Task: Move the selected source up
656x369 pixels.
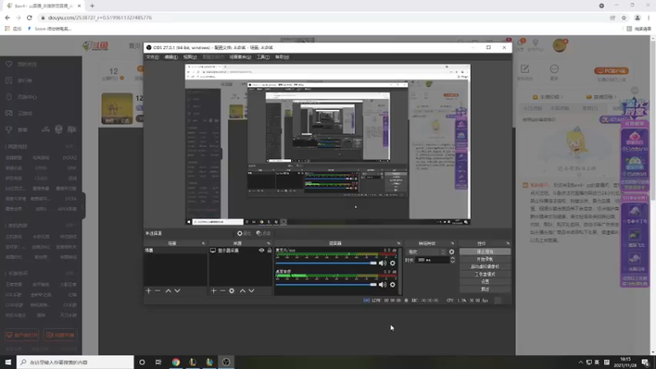Action: point(242,290)
